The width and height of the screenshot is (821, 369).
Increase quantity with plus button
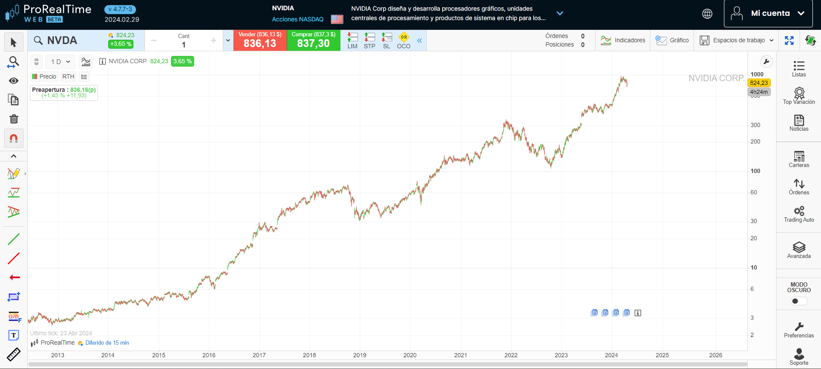point(213,41)
